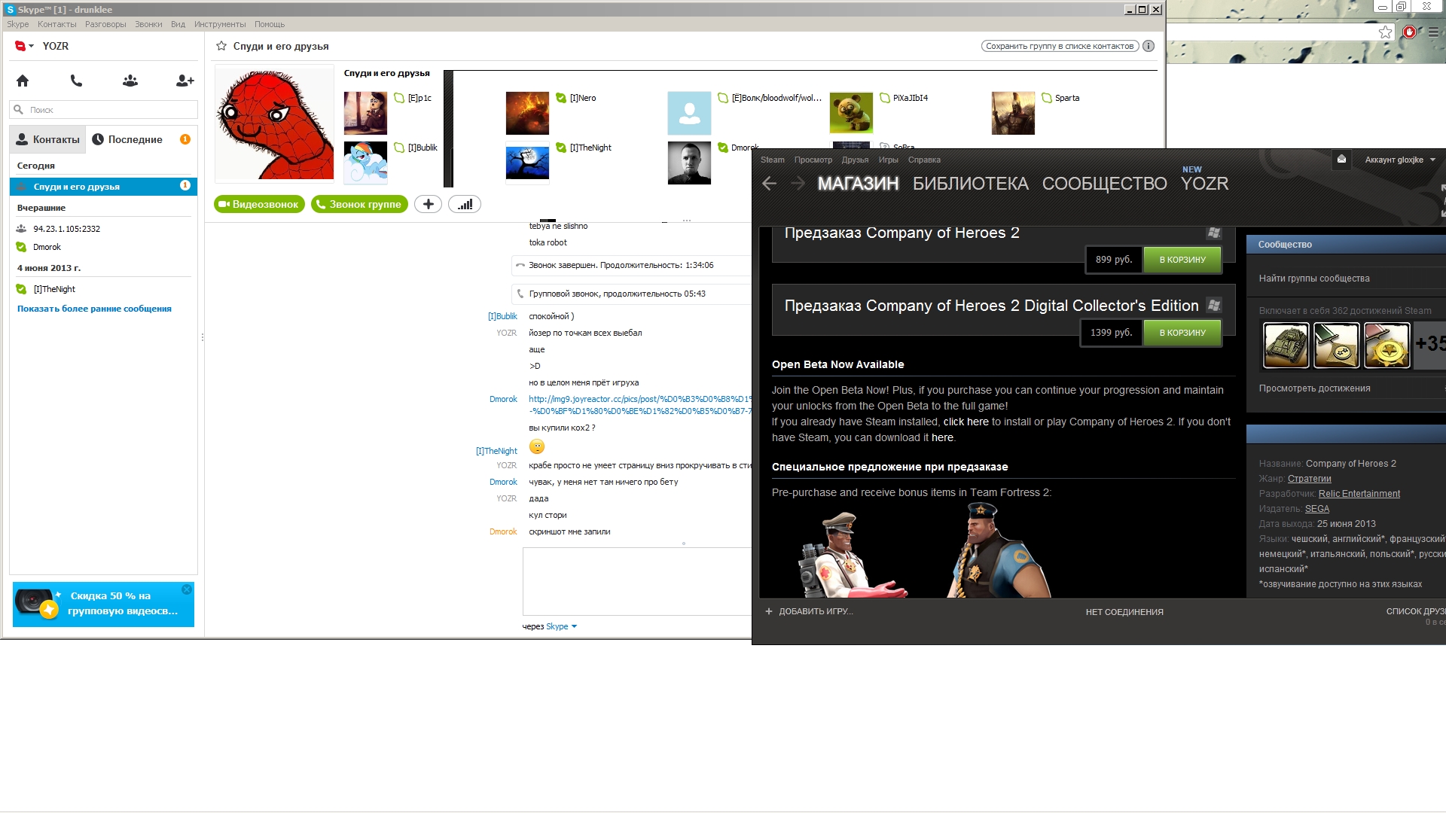The width and height of the screenshot is (1446, 813).
Task: Click the create group icon in Skype
Action: (x=130, y=81)
